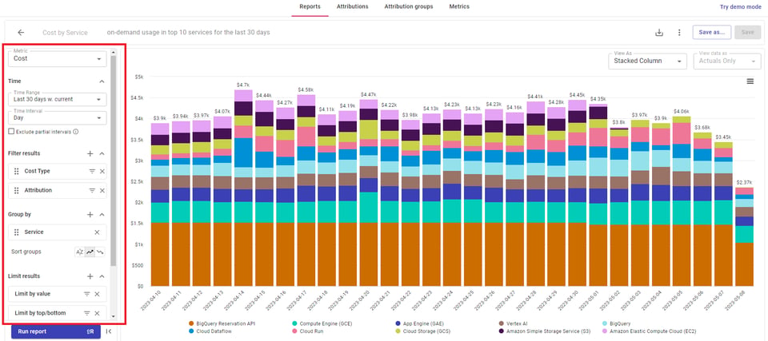Screen dimensions: 768x341
Task: Click the back arrow icon
Action: pyautogui.click(x=21, y=33)
